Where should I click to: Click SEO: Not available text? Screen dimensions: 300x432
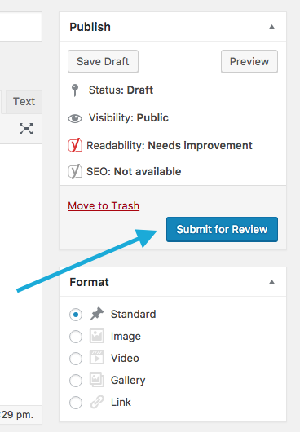pyautogui.click(x=134, y=172)
